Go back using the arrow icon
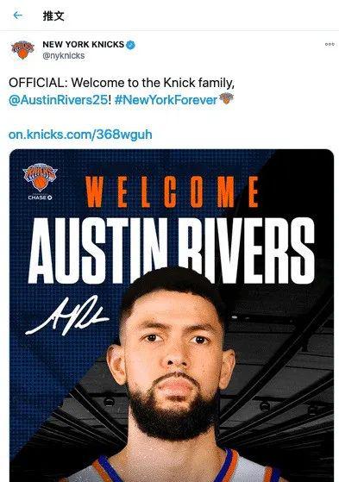This screenshot has height=482, width=339. coord(18,15)
